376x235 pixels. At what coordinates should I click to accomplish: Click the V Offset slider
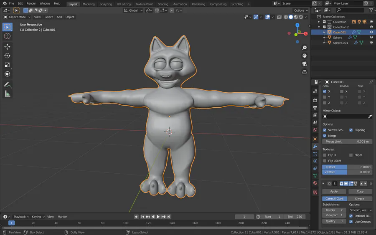(x=347, y=172)
